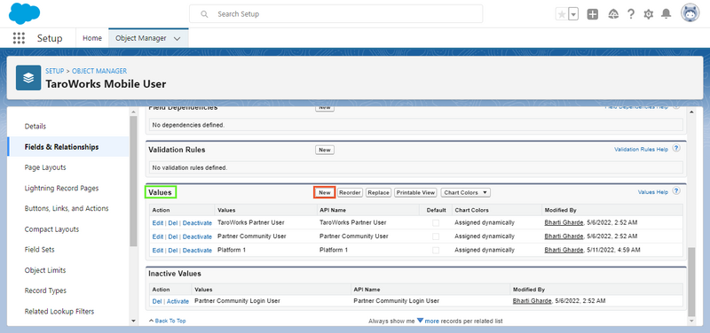
Task: Click the main panel vertical scrollbar thumb
Action: coord(690,282)
